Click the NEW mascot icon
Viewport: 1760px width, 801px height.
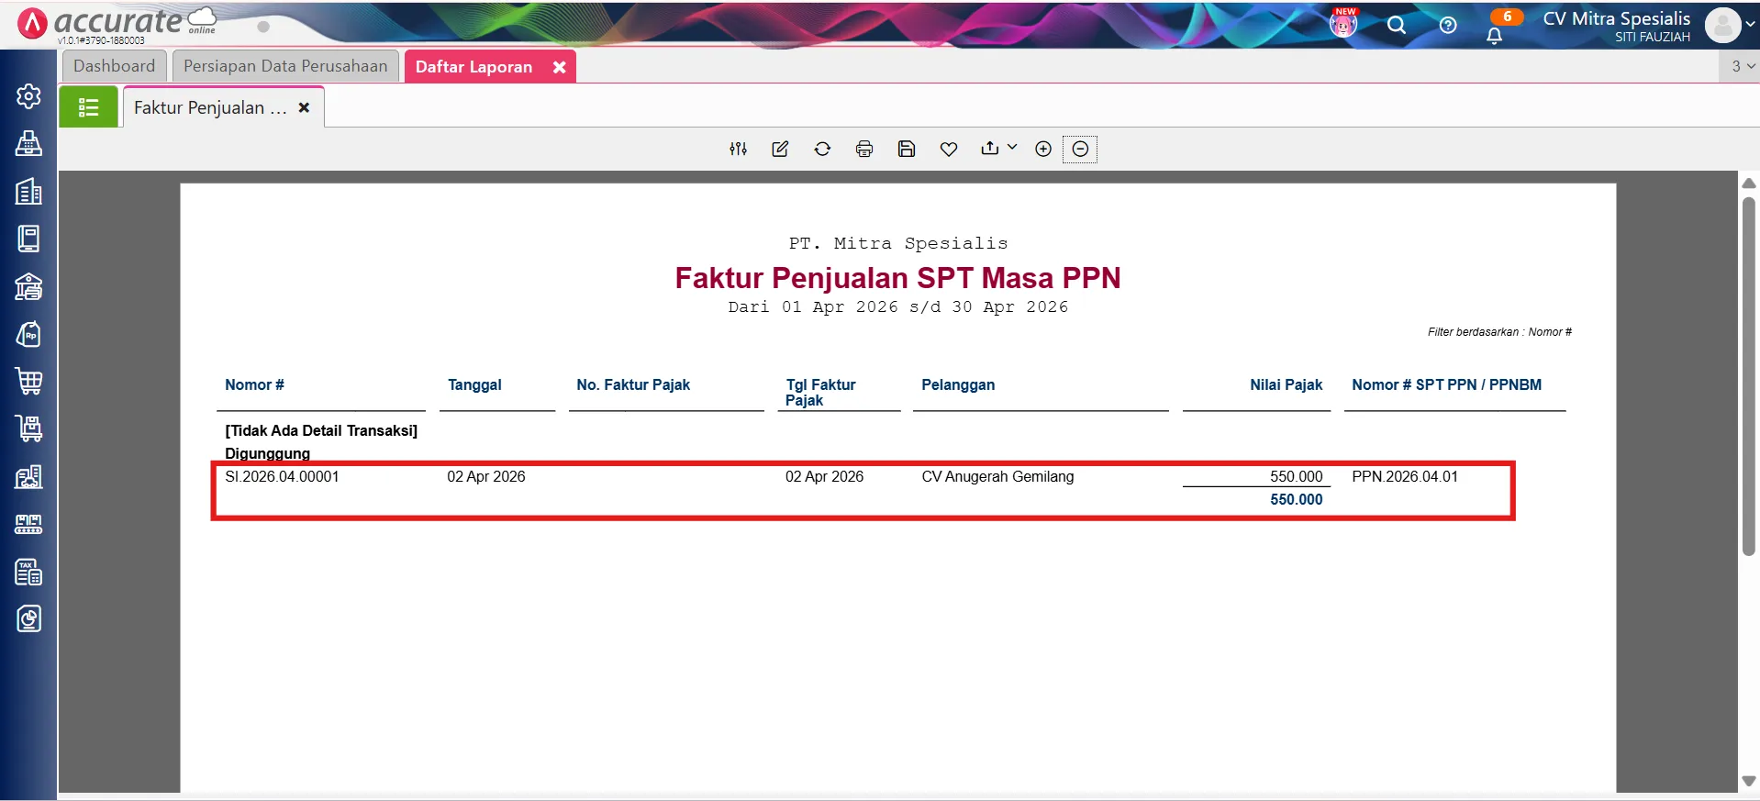pos(1343,23)
